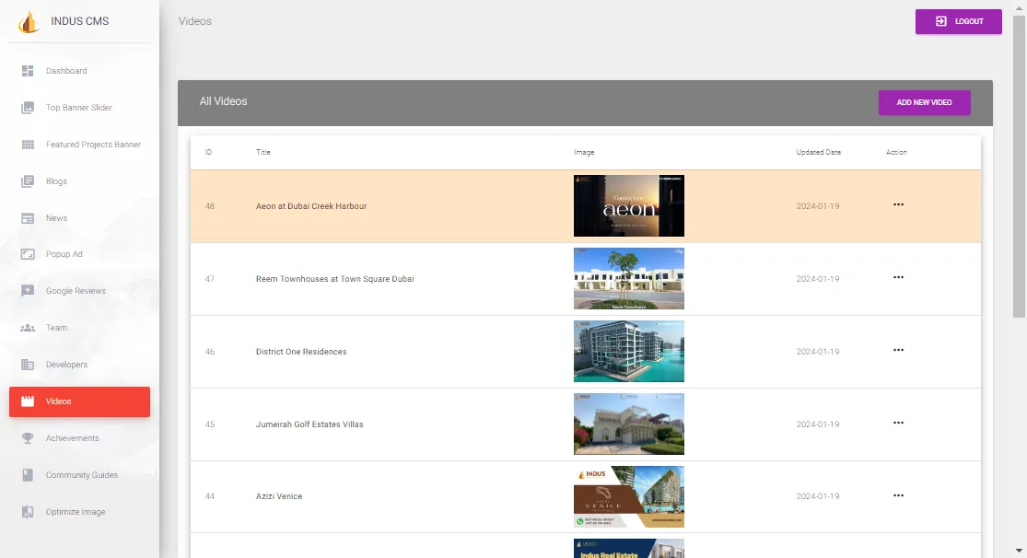
Task: Go to Team page
Action: coord(79,328)
